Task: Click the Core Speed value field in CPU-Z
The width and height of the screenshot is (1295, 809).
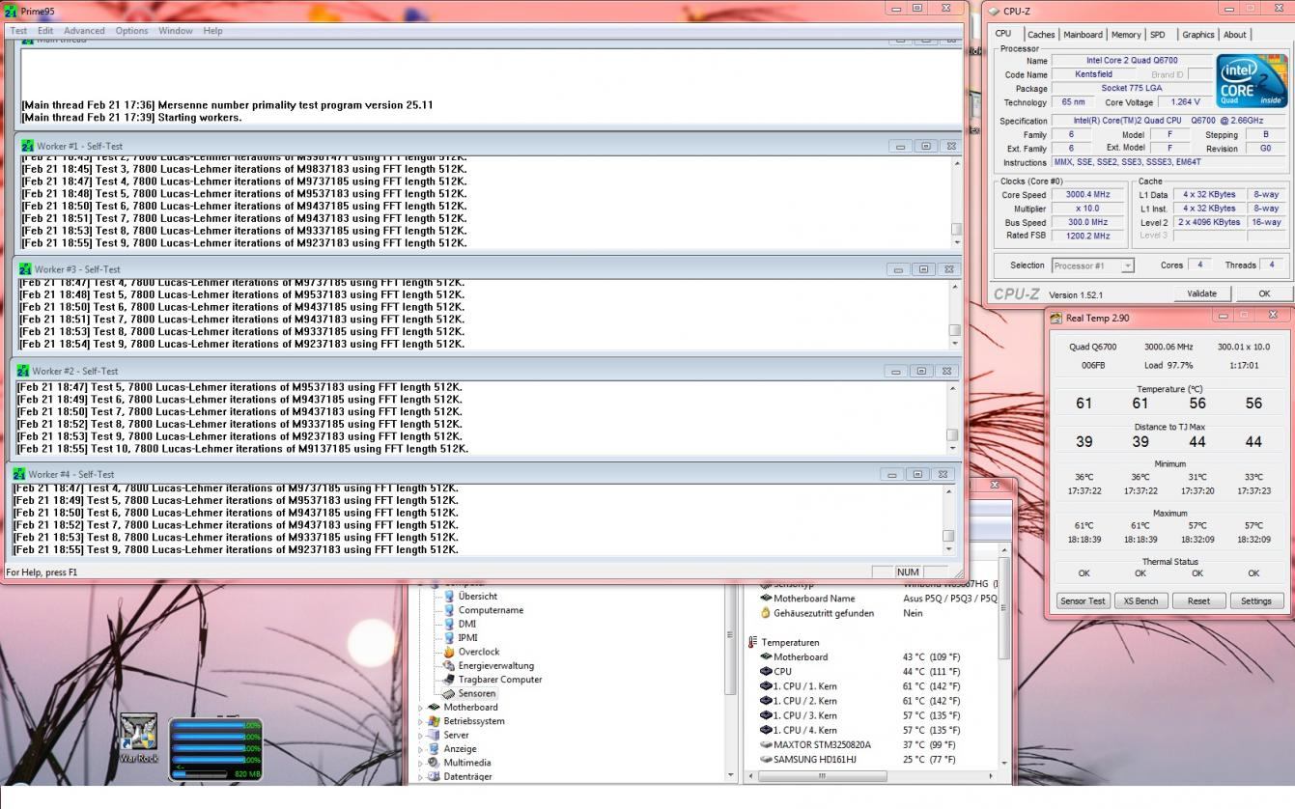Action: (1086, 195)
